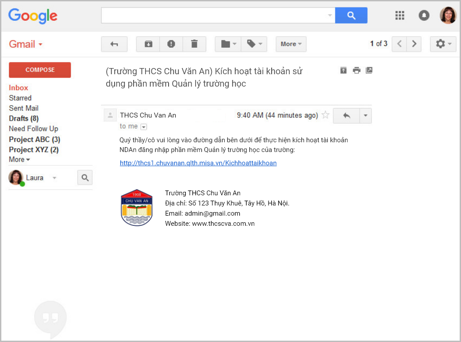The height and width of the screenshot is (342, 461).
Task: Reply to the message
Action: point(346,116)
